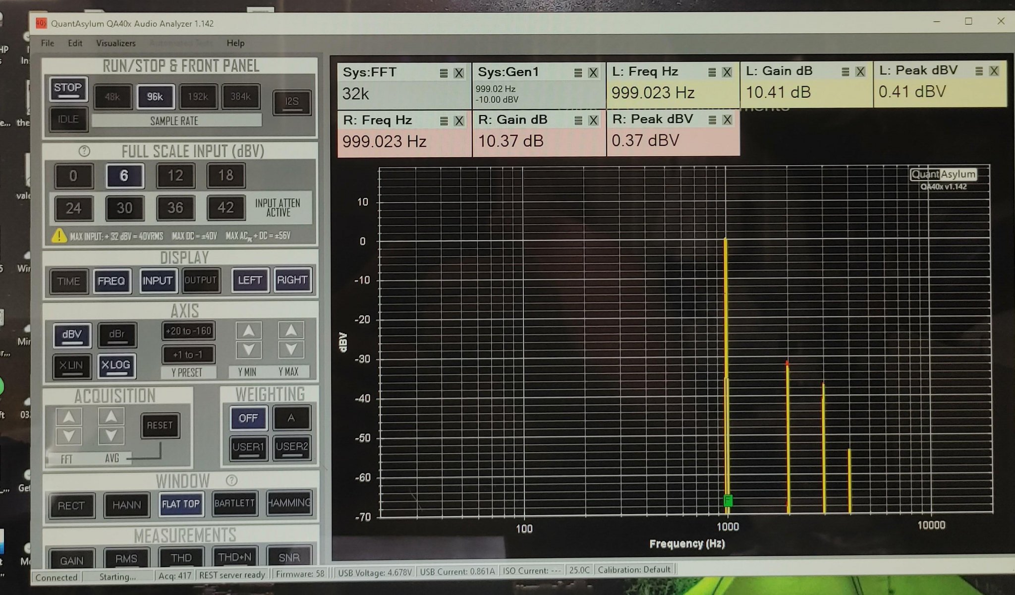Choose the HANN window
Image resolution: width=1015 pixels, height=595 pixels.
(x=127, y=505)
